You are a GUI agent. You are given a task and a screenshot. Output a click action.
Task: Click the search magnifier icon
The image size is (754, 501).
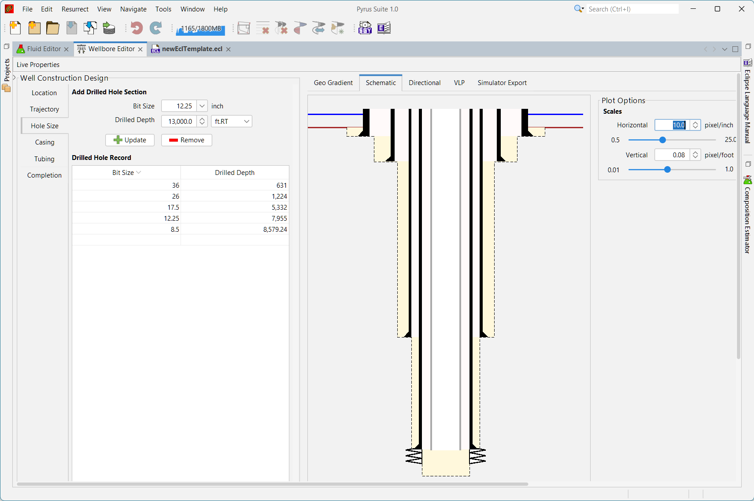tap(579, 9)
